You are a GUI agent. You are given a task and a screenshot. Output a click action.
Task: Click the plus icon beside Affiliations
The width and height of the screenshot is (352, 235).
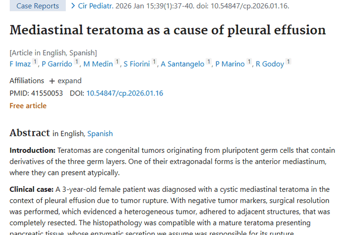[52, 81]
